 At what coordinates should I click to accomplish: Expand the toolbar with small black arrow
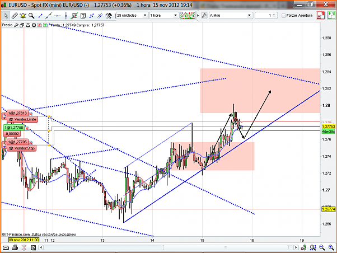coord(198,16)
